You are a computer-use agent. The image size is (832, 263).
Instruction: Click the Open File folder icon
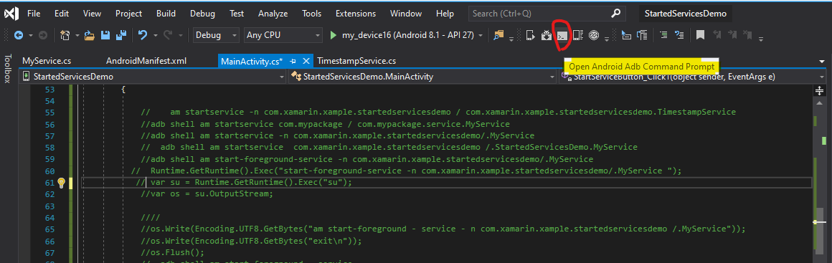(89, 36)
